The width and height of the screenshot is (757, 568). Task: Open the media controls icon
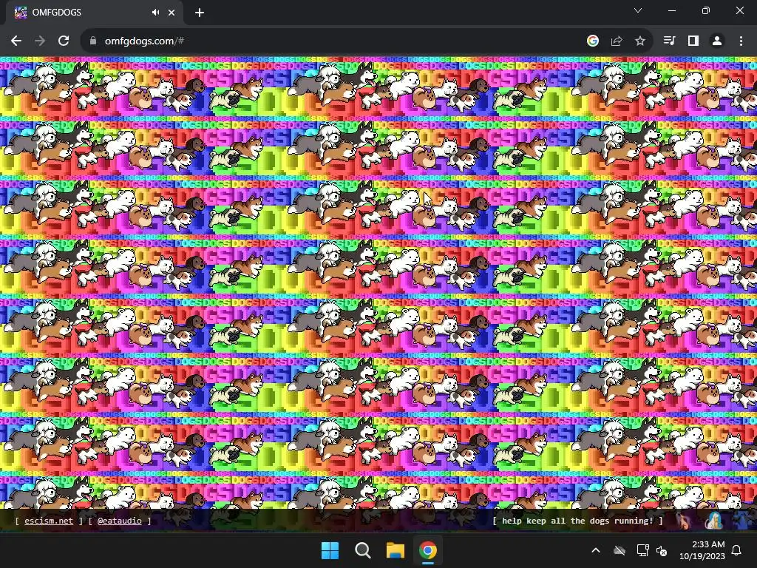[x=669, y=41]
